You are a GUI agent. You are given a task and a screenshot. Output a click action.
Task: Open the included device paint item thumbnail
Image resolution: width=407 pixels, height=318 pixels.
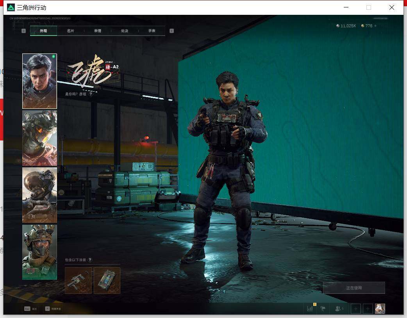pyautogui.click(x=107, y=281)
